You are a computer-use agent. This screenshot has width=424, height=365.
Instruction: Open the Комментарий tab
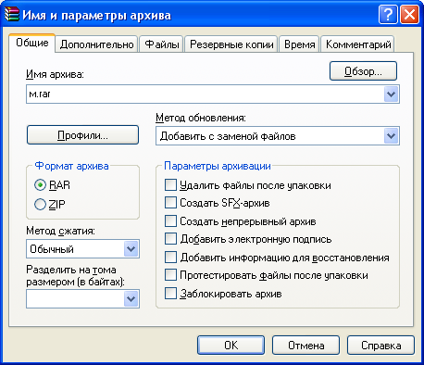coord(358,44)
